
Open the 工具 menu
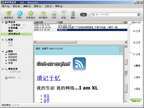click(48, 6)
